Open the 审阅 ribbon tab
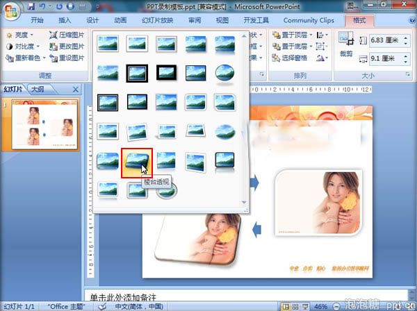 click(195, 20)
